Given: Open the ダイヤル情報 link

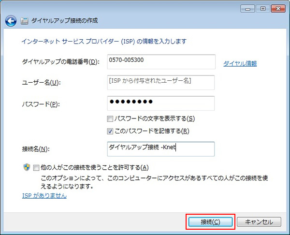Looking at the screenshot, I should click(240, 64).
